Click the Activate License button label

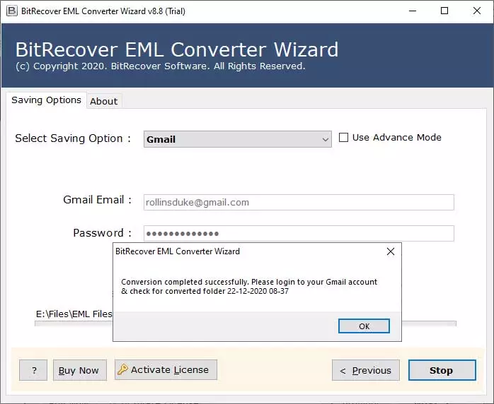tap(169, 369)
